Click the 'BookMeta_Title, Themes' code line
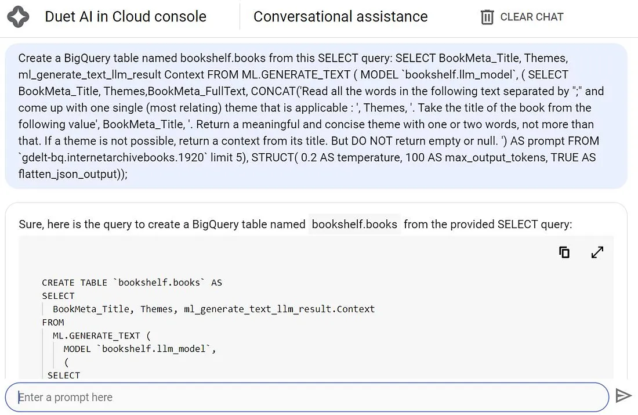638x415 pixels. [x=213, y=309]
